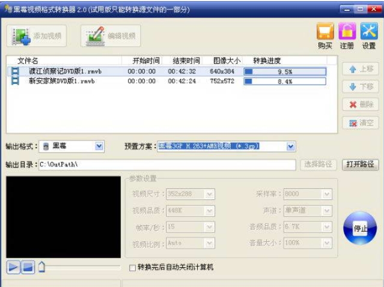Click the 打开路径 open folder button

360,165
